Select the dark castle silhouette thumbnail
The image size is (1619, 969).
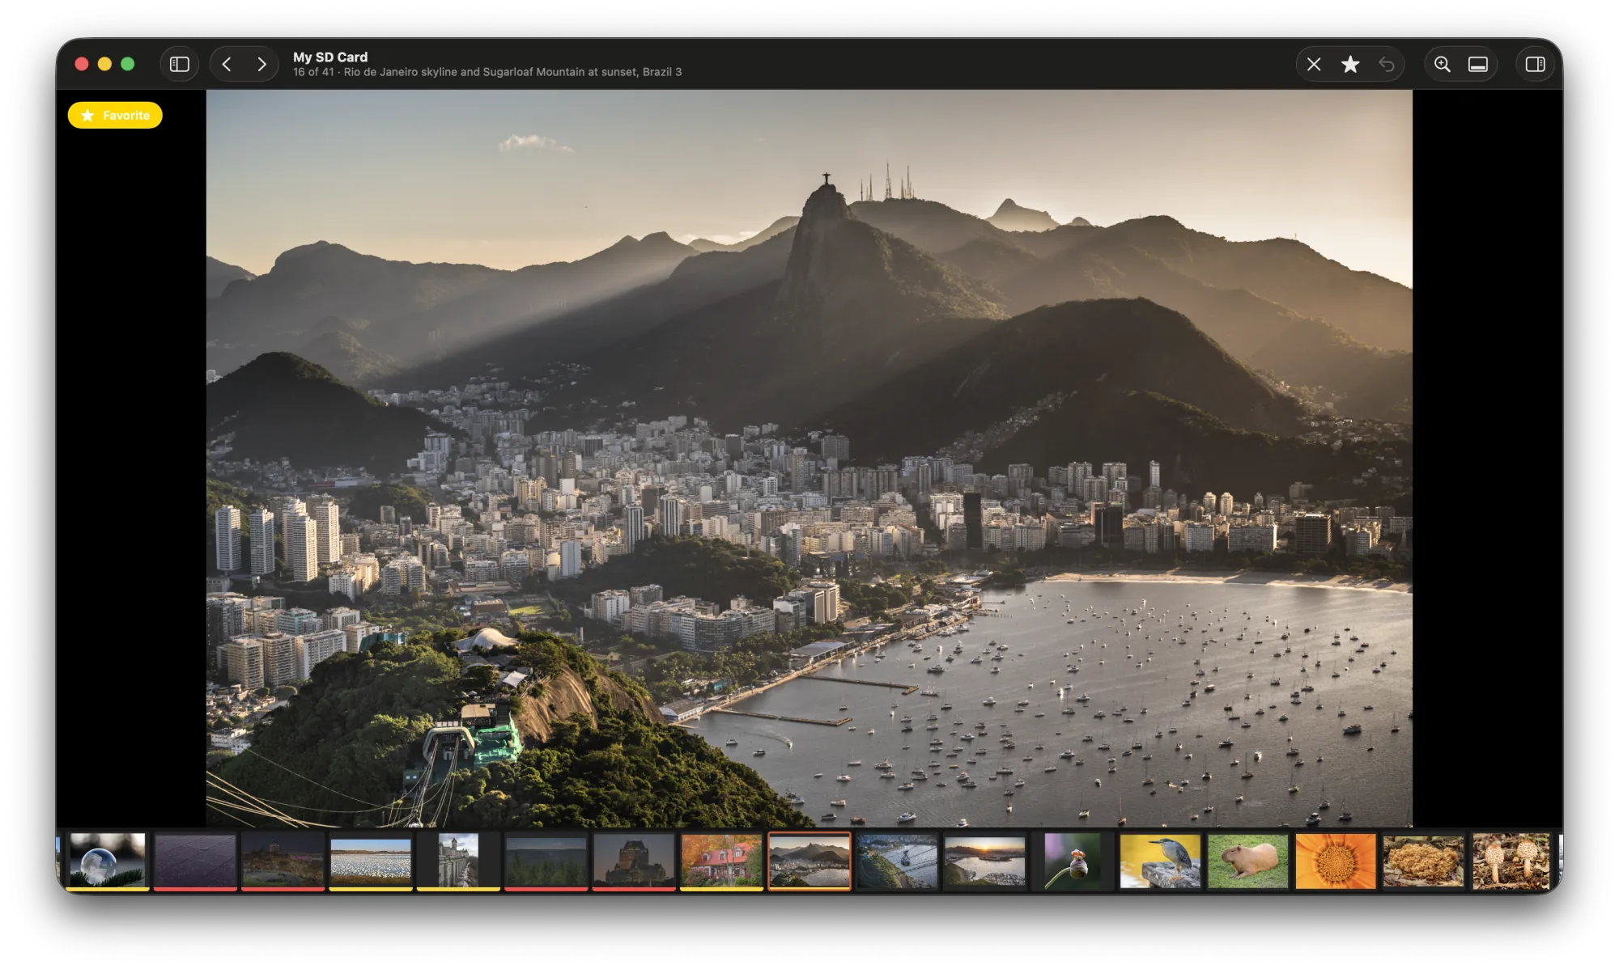(634, 861)
